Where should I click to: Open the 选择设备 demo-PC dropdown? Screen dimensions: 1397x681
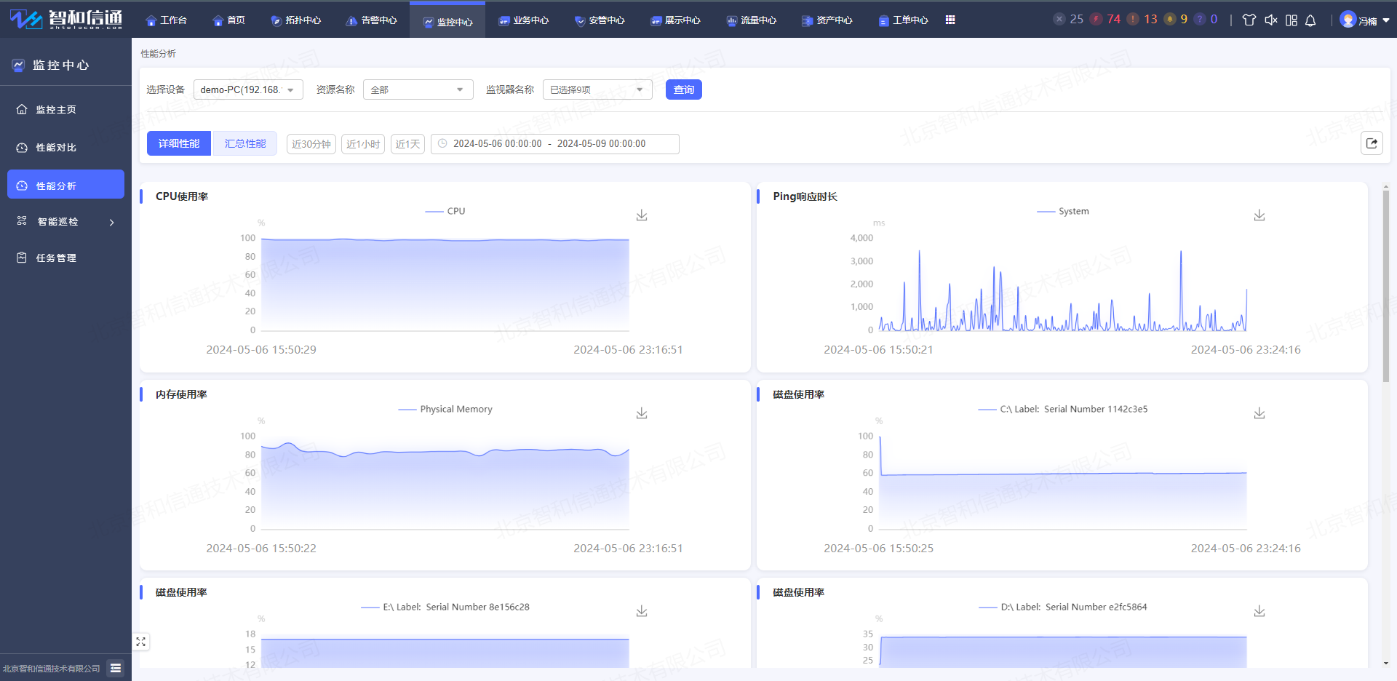(248, 89)
